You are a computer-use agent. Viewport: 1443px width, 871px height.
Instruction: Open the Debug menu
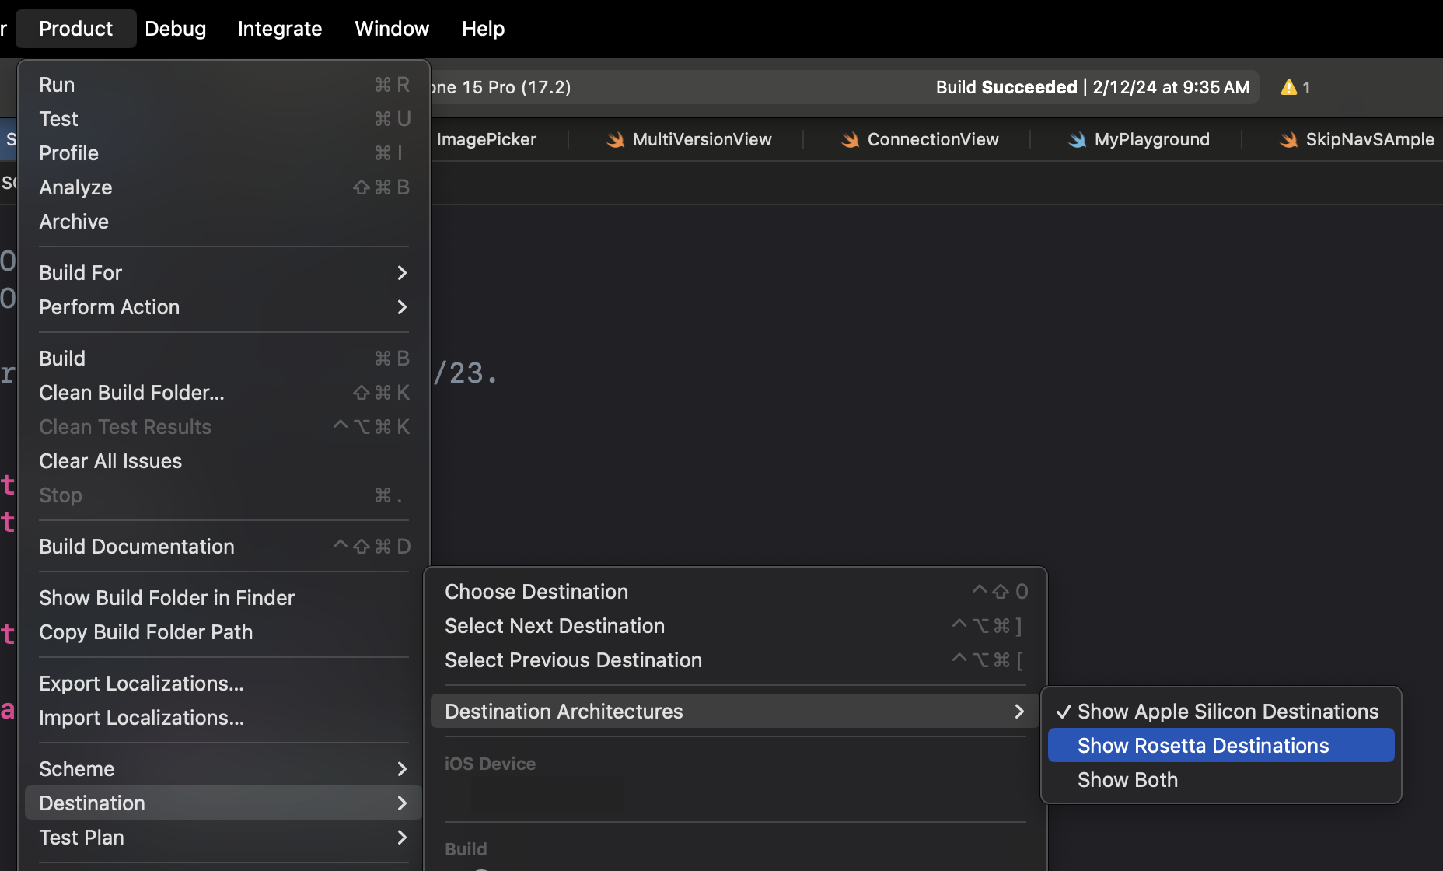click(x=176, y=29)
